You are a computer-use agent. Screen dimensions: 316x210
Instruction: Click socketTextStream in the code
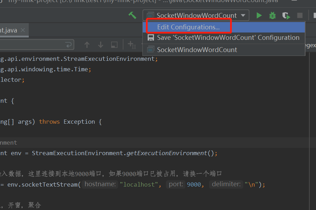coord(49,184)
